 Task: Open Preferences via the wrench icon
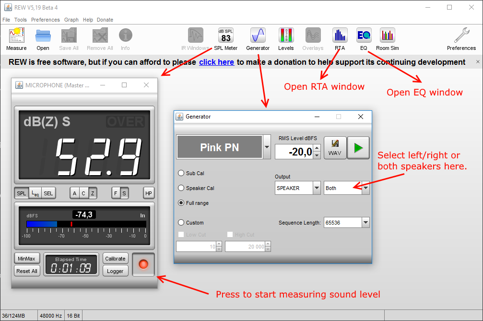[x=461, y=36]
